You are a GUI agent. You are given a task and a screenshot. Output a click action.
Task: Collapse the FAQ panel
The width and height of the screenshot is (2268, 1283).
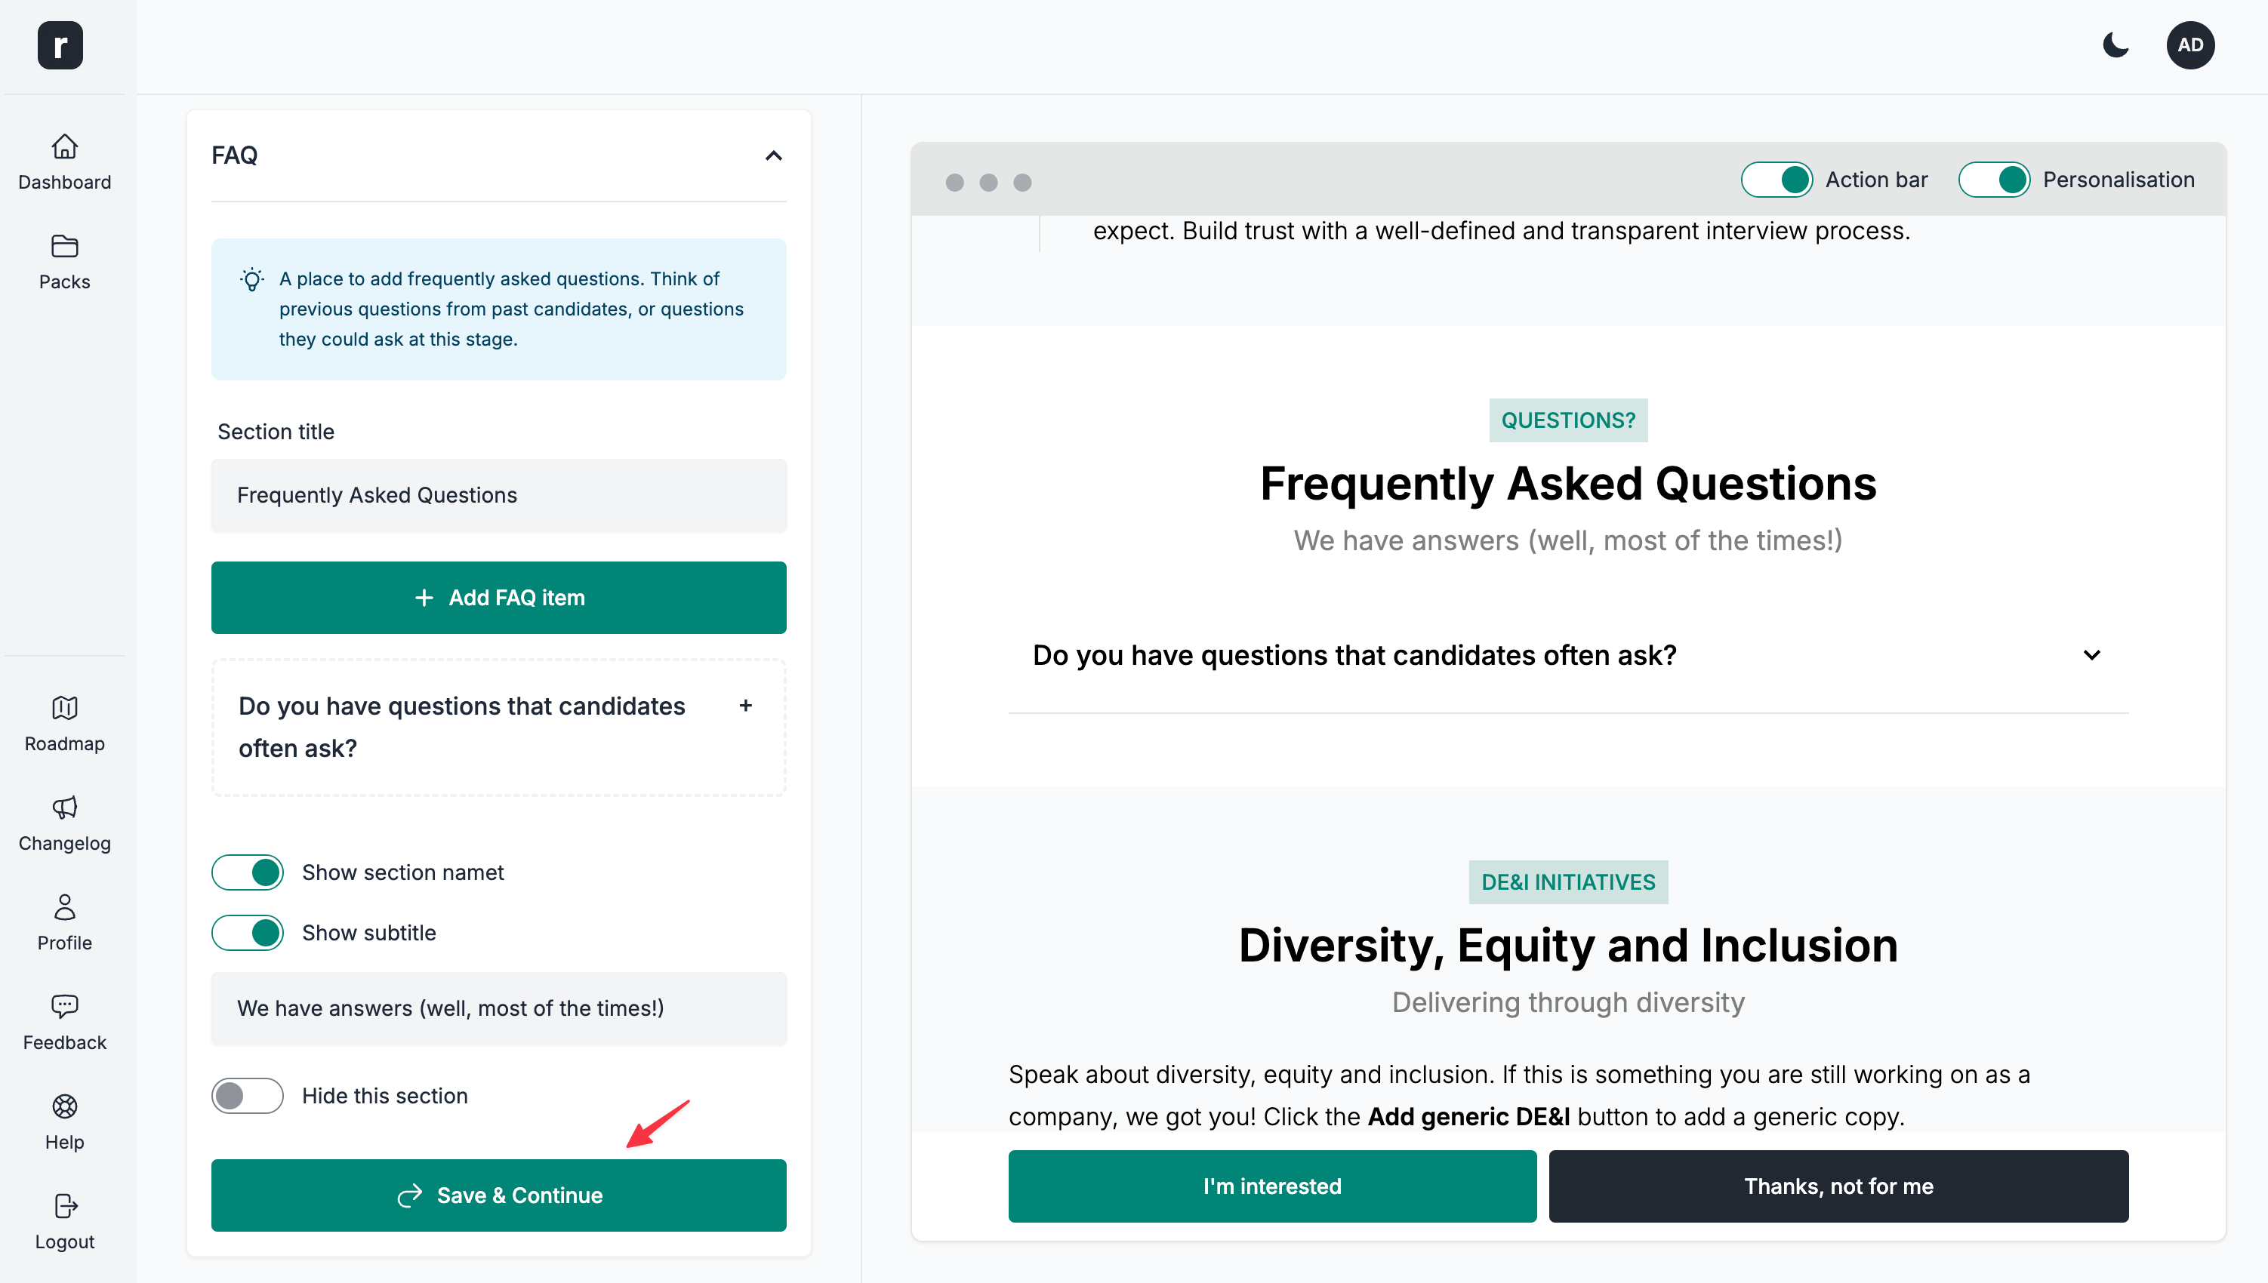pos(773,156)
